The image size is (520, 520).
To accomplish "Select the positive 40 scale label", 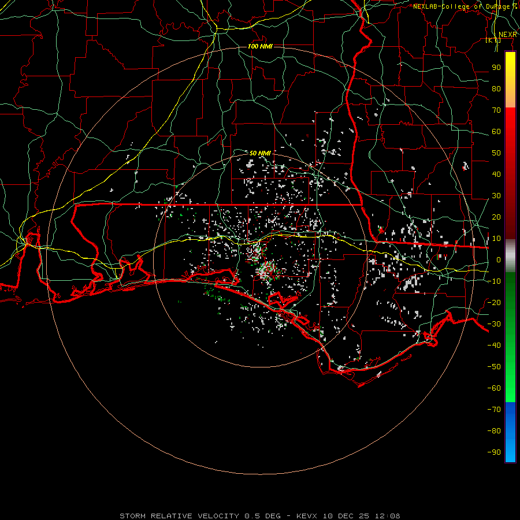I will pyautogui.click(x=496, y=174).
